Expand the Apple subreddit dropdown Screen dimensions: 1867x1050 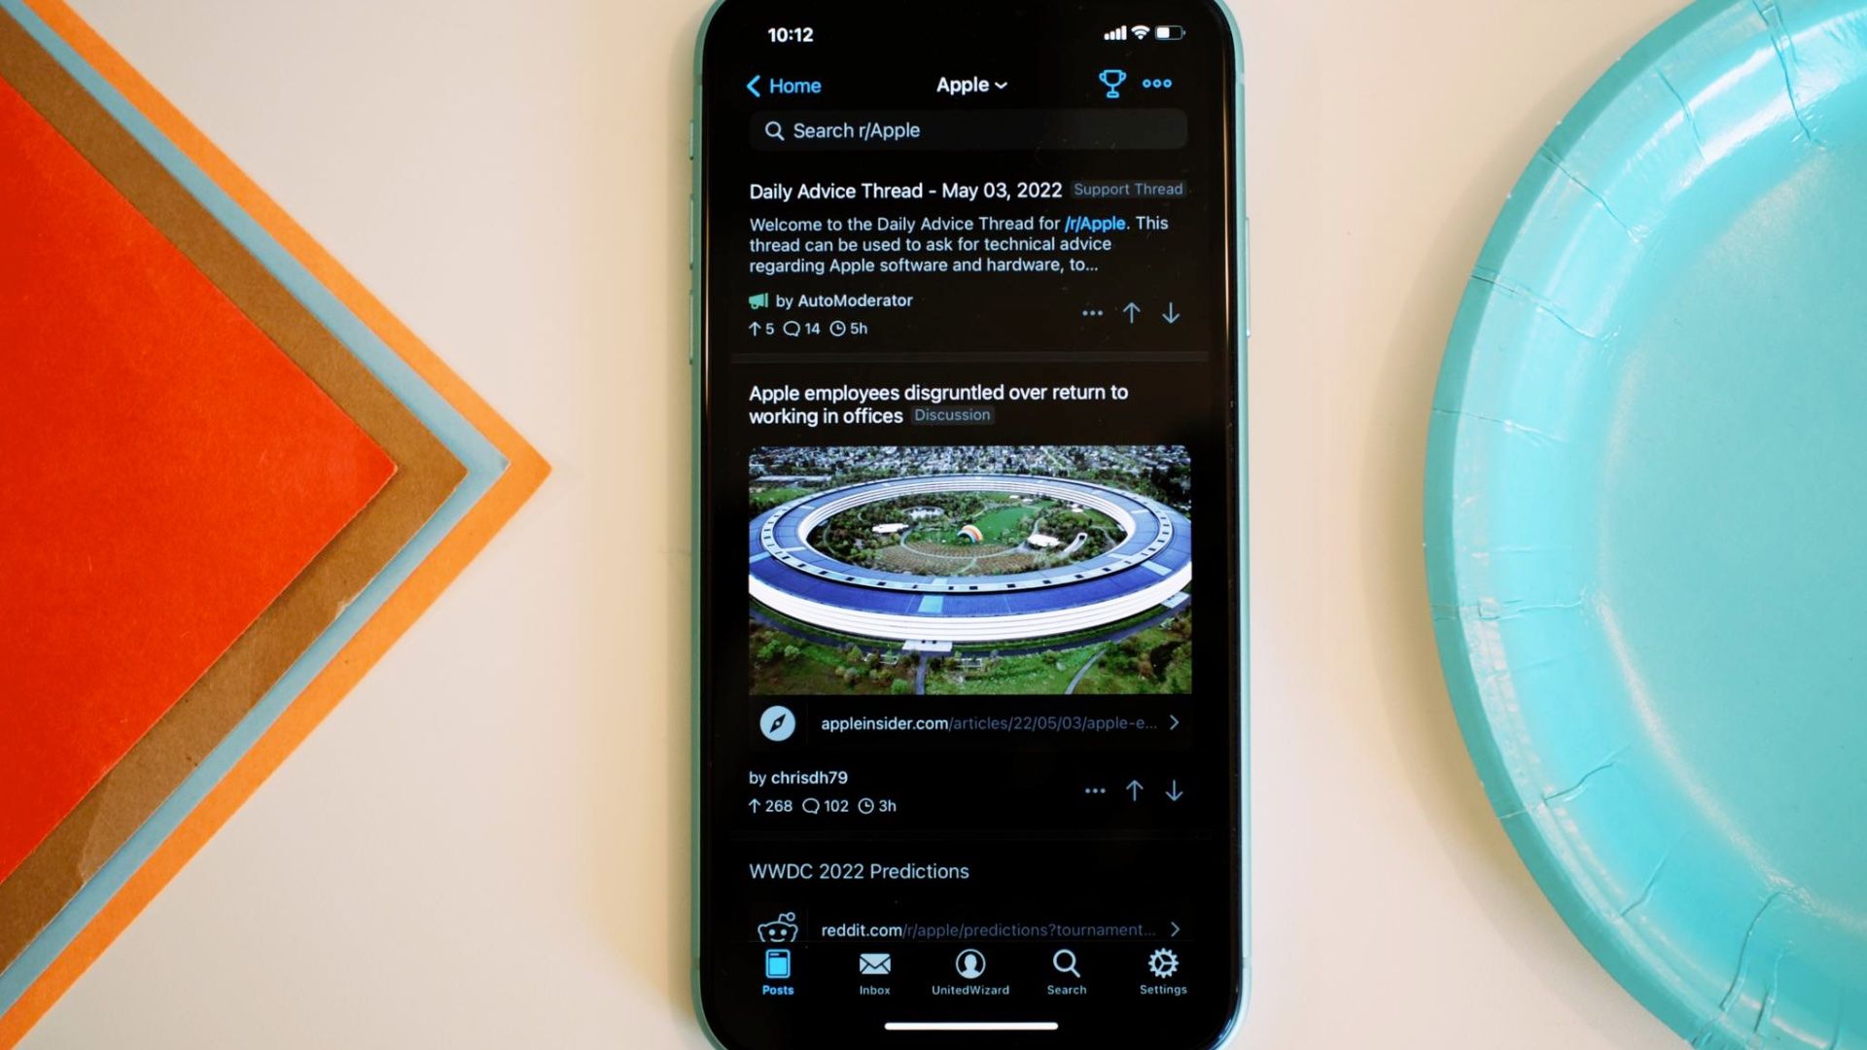[970, 84]
